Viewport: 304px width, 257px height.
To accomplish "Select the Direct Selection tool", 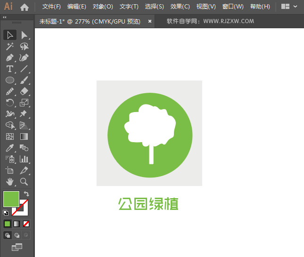I will pyautogui.click(x=24, y=35).
